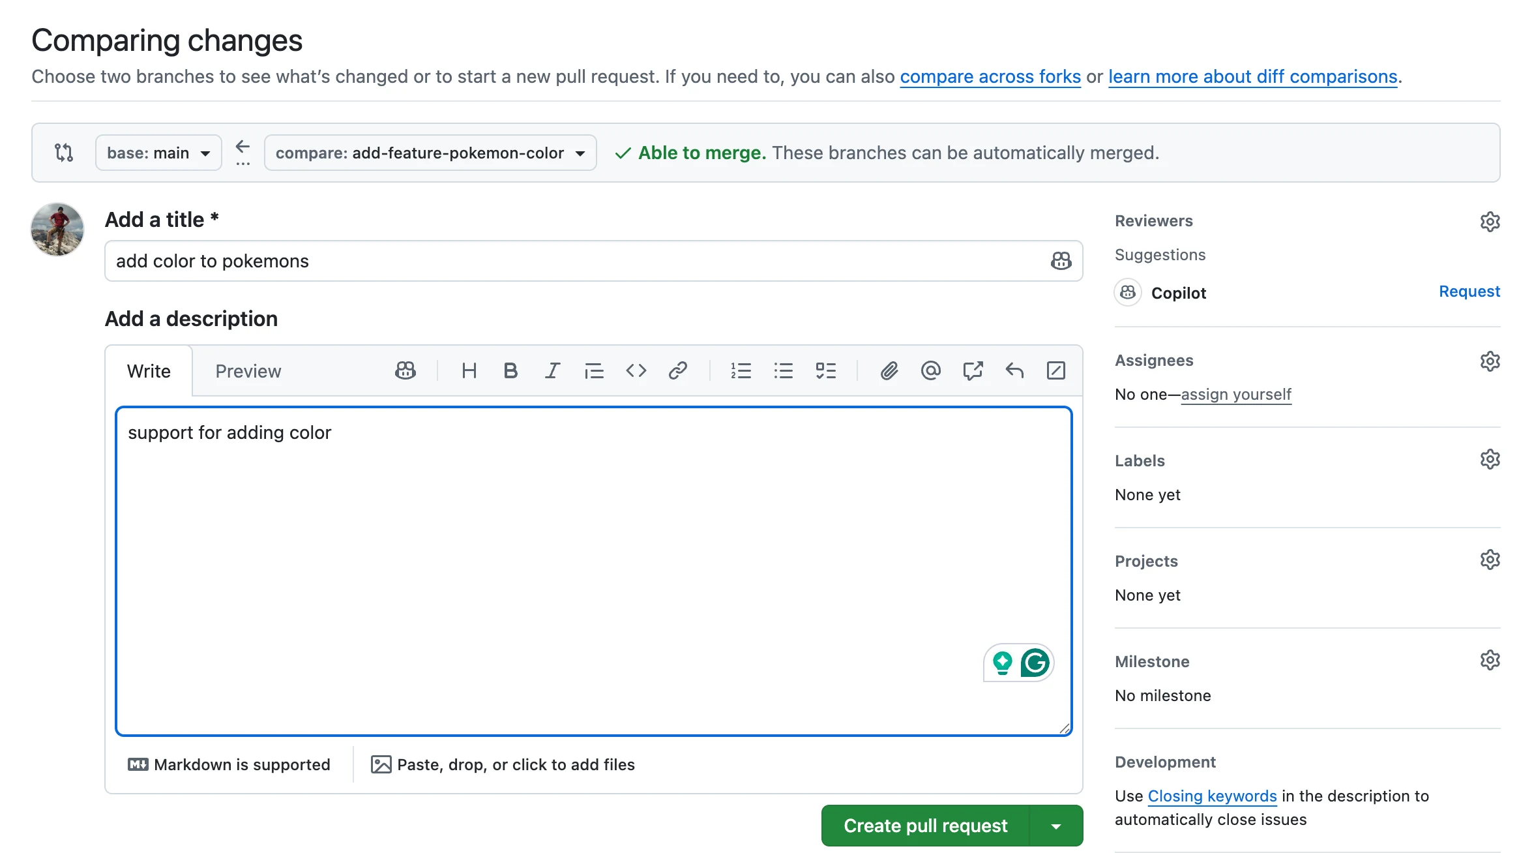Open the compare: add-feature-pokemon-color dropdown

pos(430,153)
